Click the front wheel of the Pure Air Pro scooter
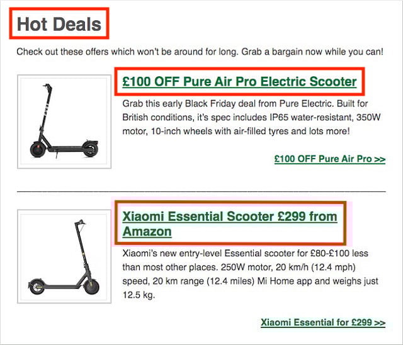The width and height of the screenshot is (403, 345). (x=38, y=149)
